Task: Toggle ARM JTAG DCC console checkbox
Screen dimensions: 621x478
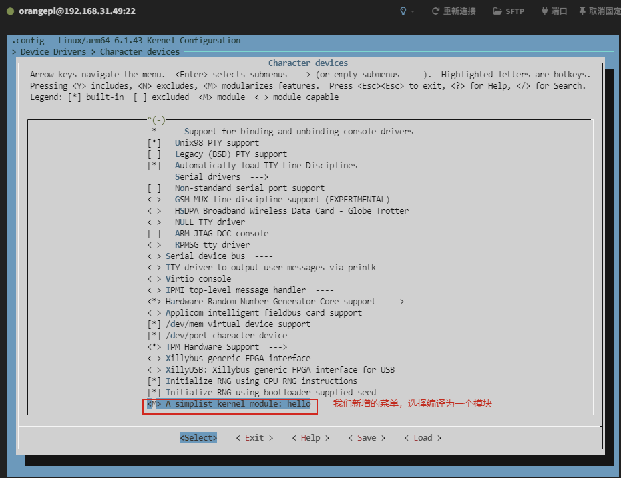Action: [154, 234]
